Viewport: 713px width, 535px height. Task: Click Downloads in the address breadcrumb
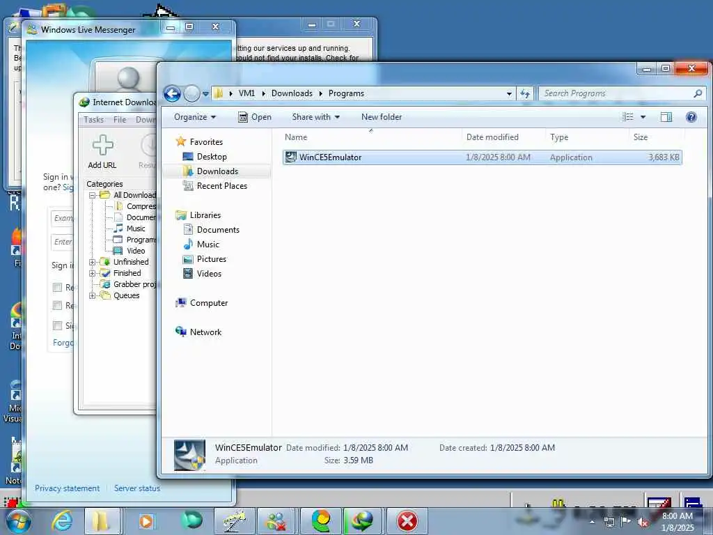(292, 93)
